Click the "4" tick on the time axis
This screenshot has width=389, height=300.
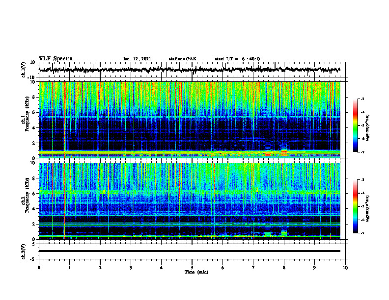coord(162,268)
